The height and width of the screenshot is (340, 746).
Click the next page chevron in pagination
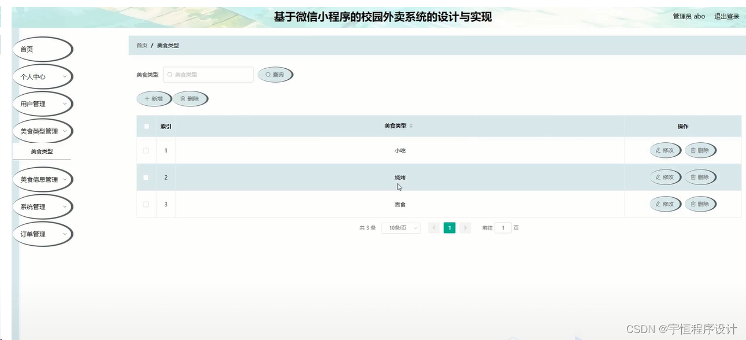(465, 228)
